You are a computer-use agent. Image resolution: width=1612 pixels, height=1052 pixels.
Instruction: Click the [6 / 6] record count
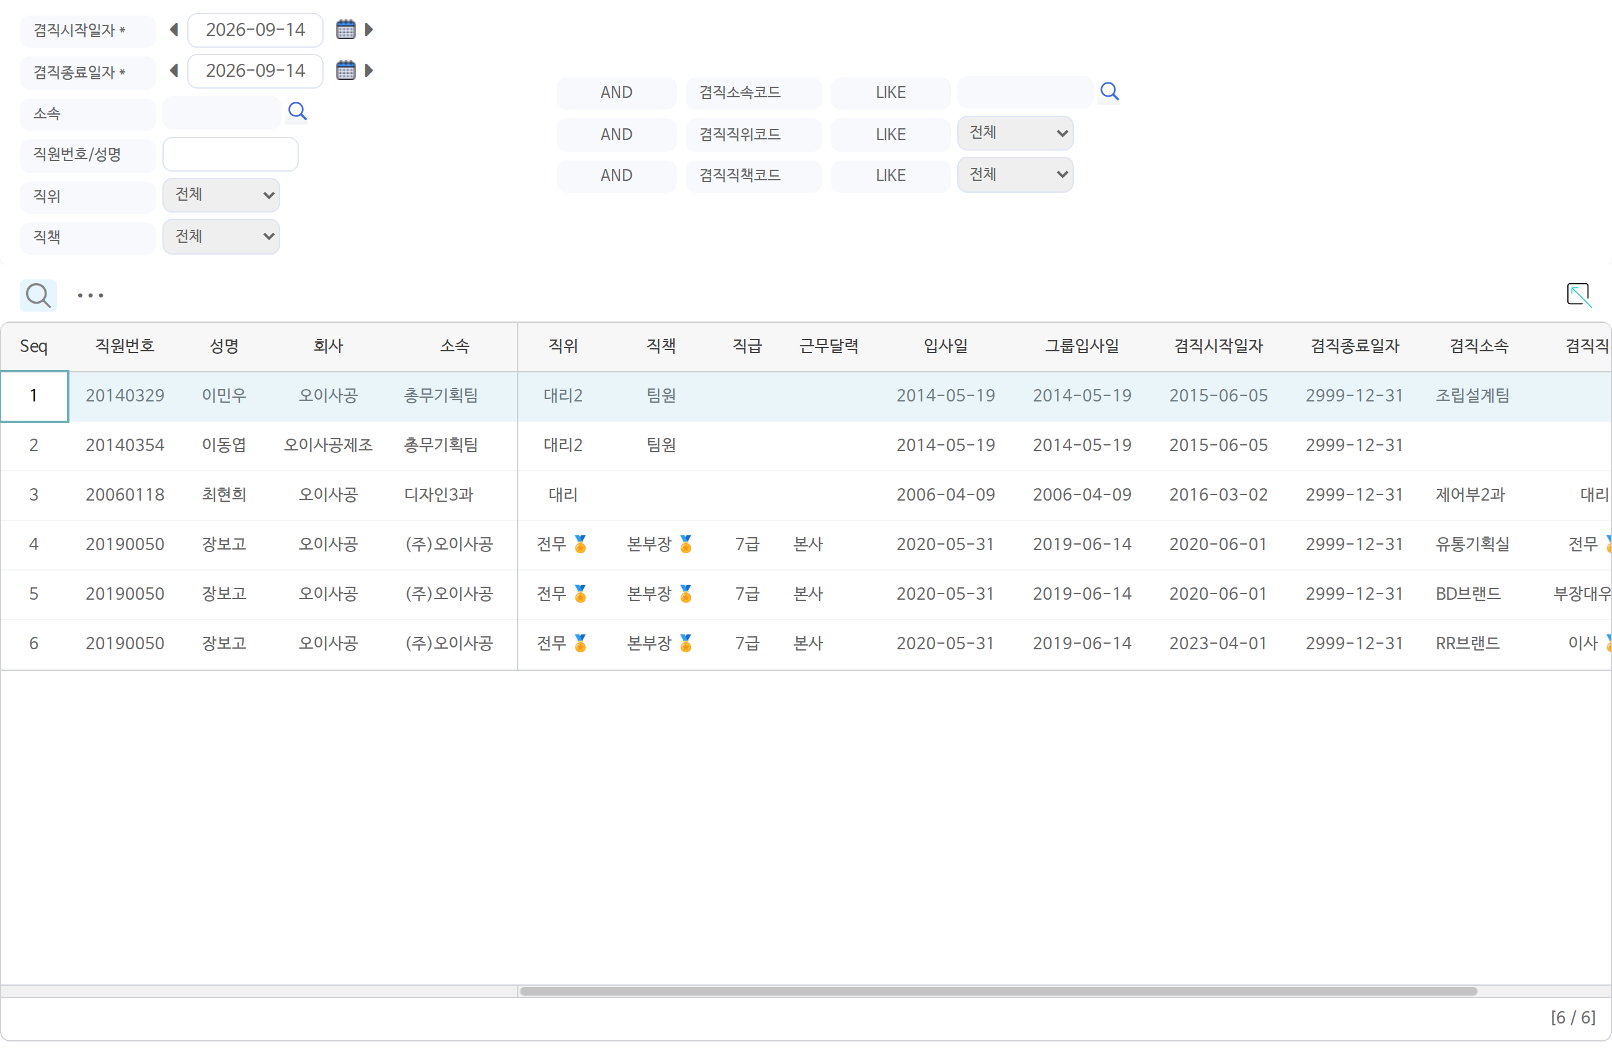(x=1573, y=1017)
